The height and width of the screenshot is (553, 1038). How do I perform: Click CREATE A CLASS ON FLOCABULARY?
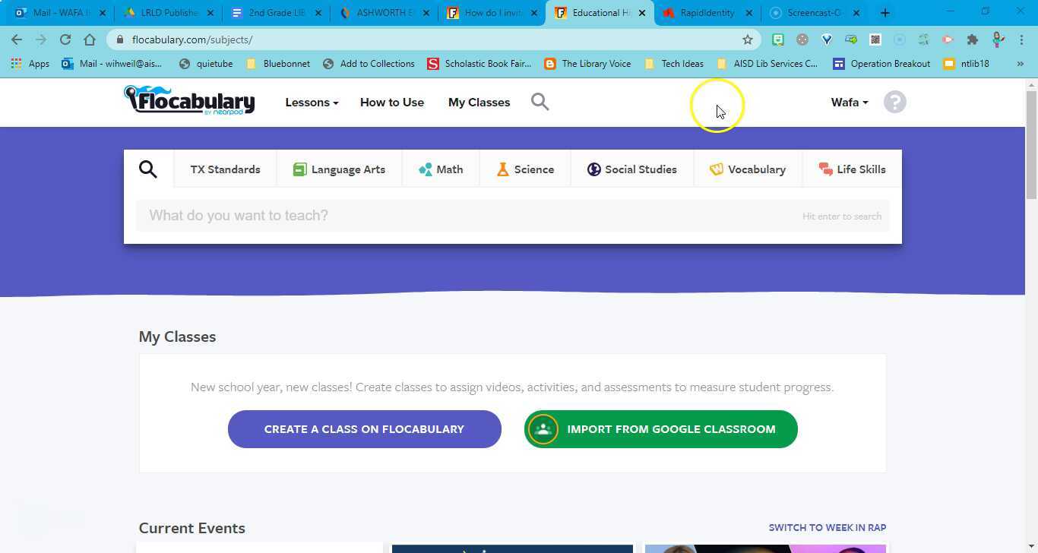(x=364, y=428)
